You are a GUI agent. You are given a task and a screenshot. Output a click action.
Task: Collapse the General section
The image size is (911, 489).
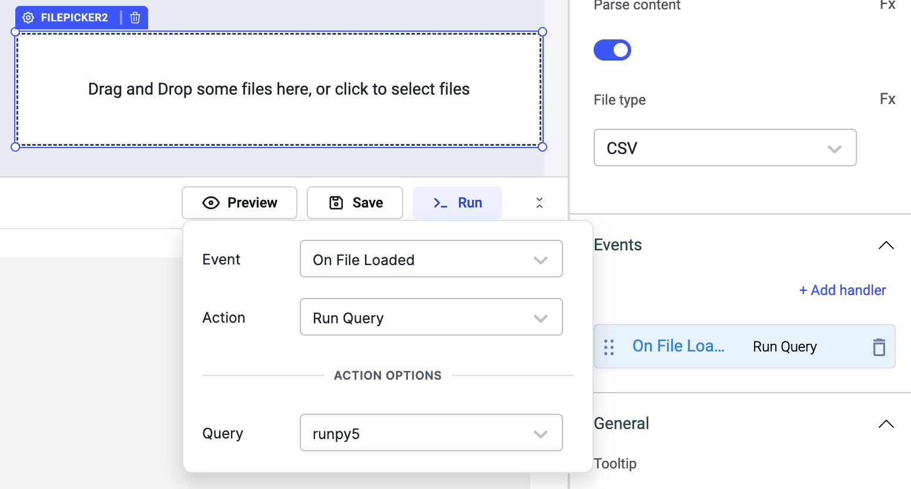pos(886,424)
